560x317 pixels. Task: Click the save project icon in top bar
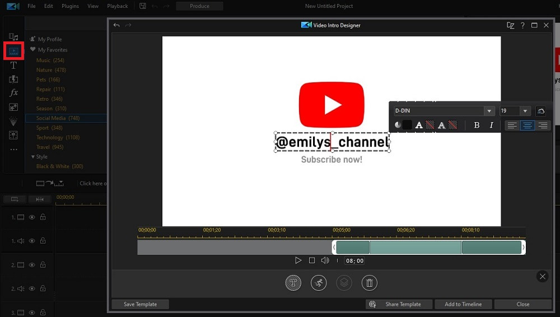coord(142,6)
